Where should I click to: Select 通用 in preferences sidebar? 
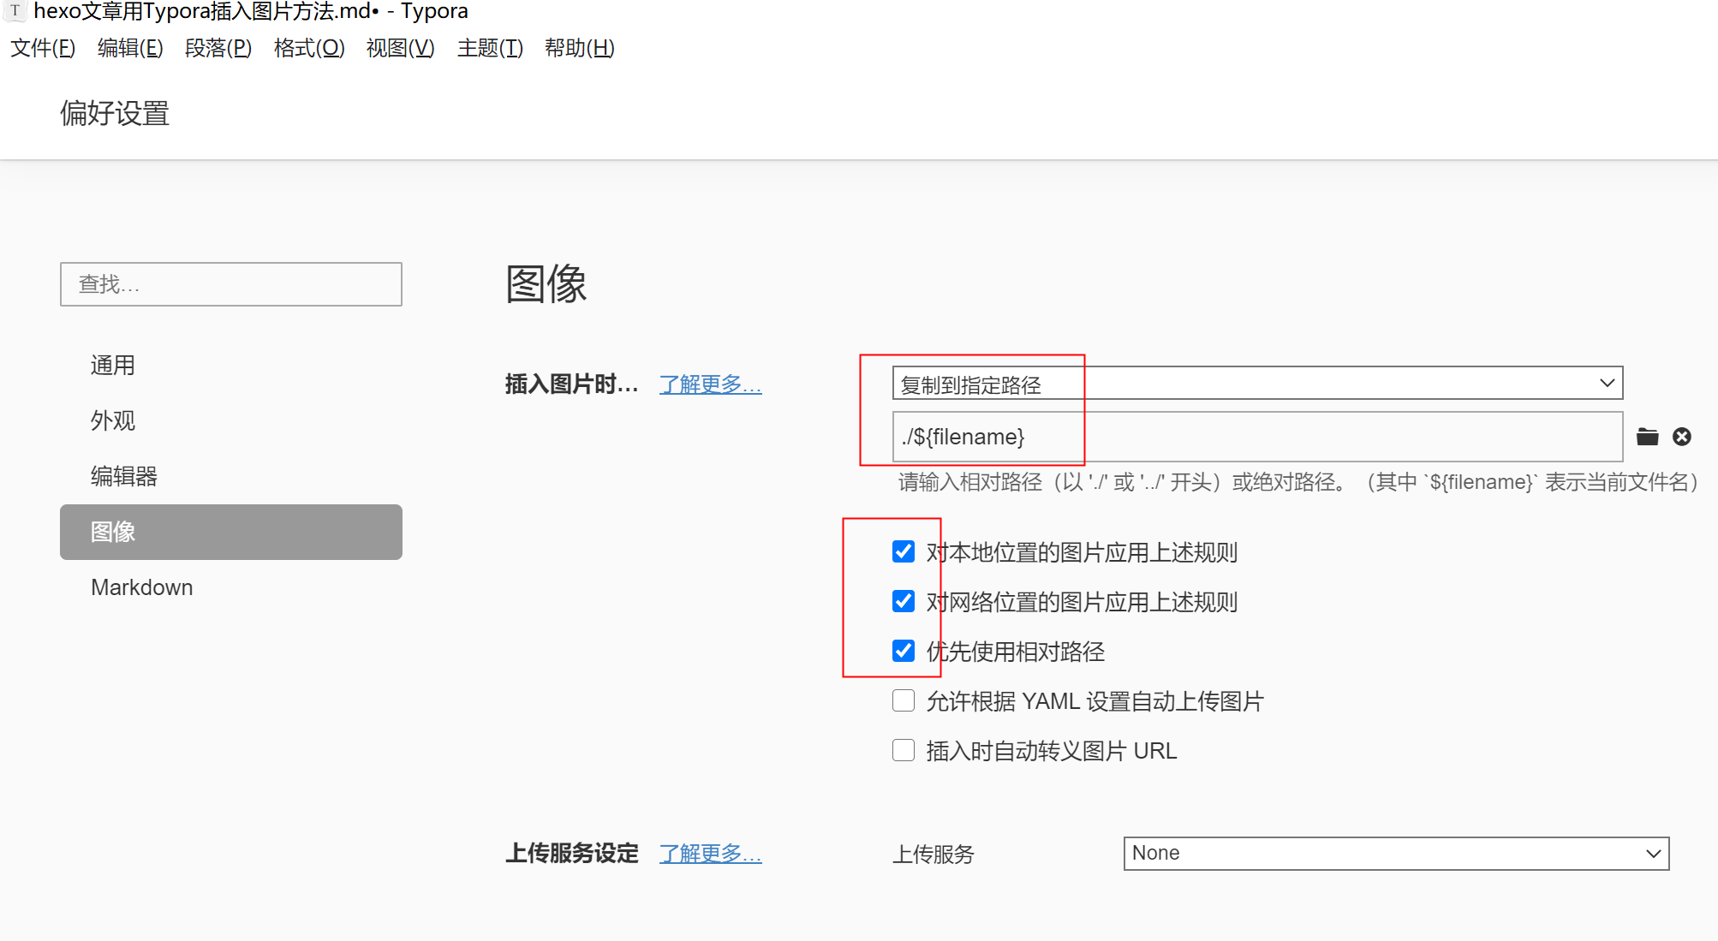pyautogui.click(x=231, y=366)
